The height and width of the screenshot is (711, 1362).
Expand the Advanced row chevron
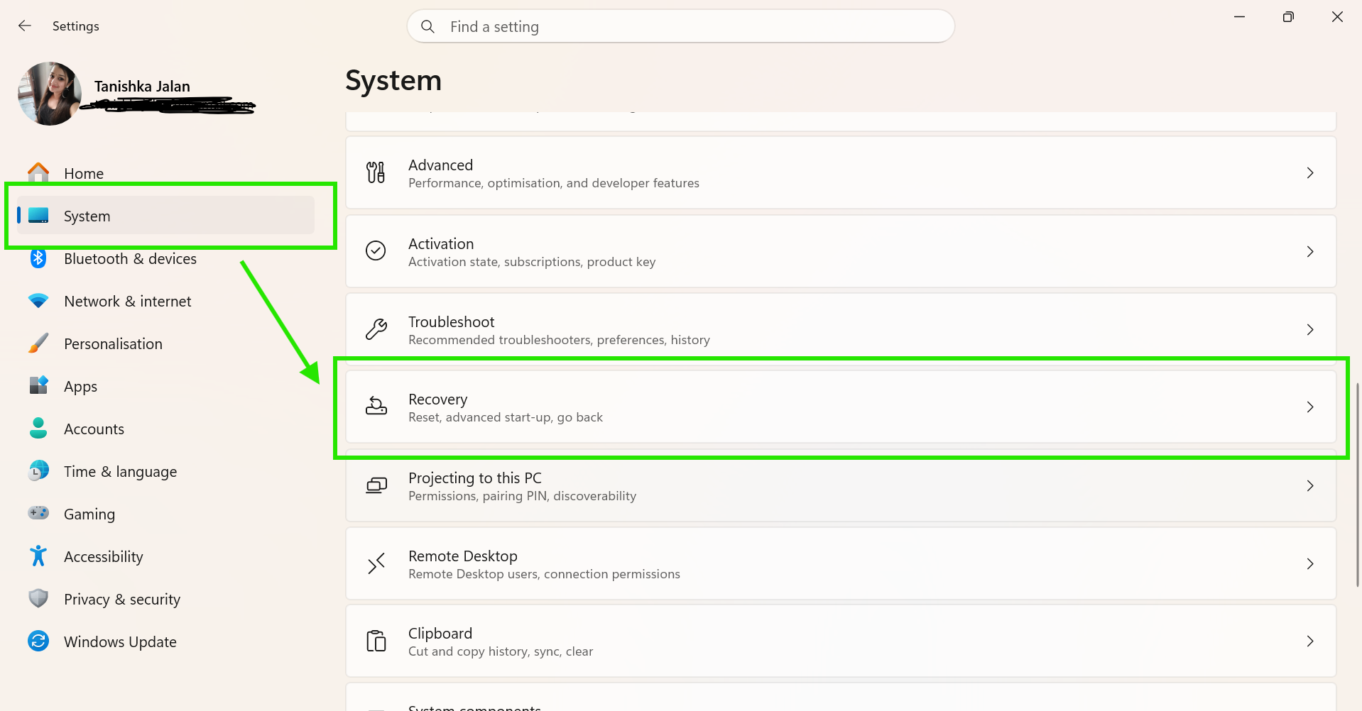coord(1310,173)
